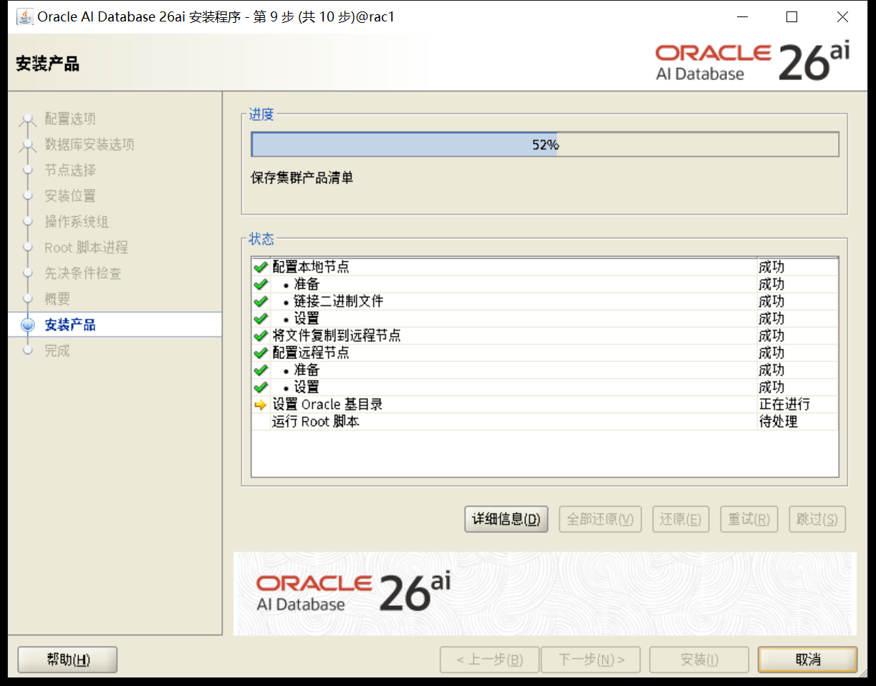Select the 将文件复制到远程节点 row

(545, 335)
